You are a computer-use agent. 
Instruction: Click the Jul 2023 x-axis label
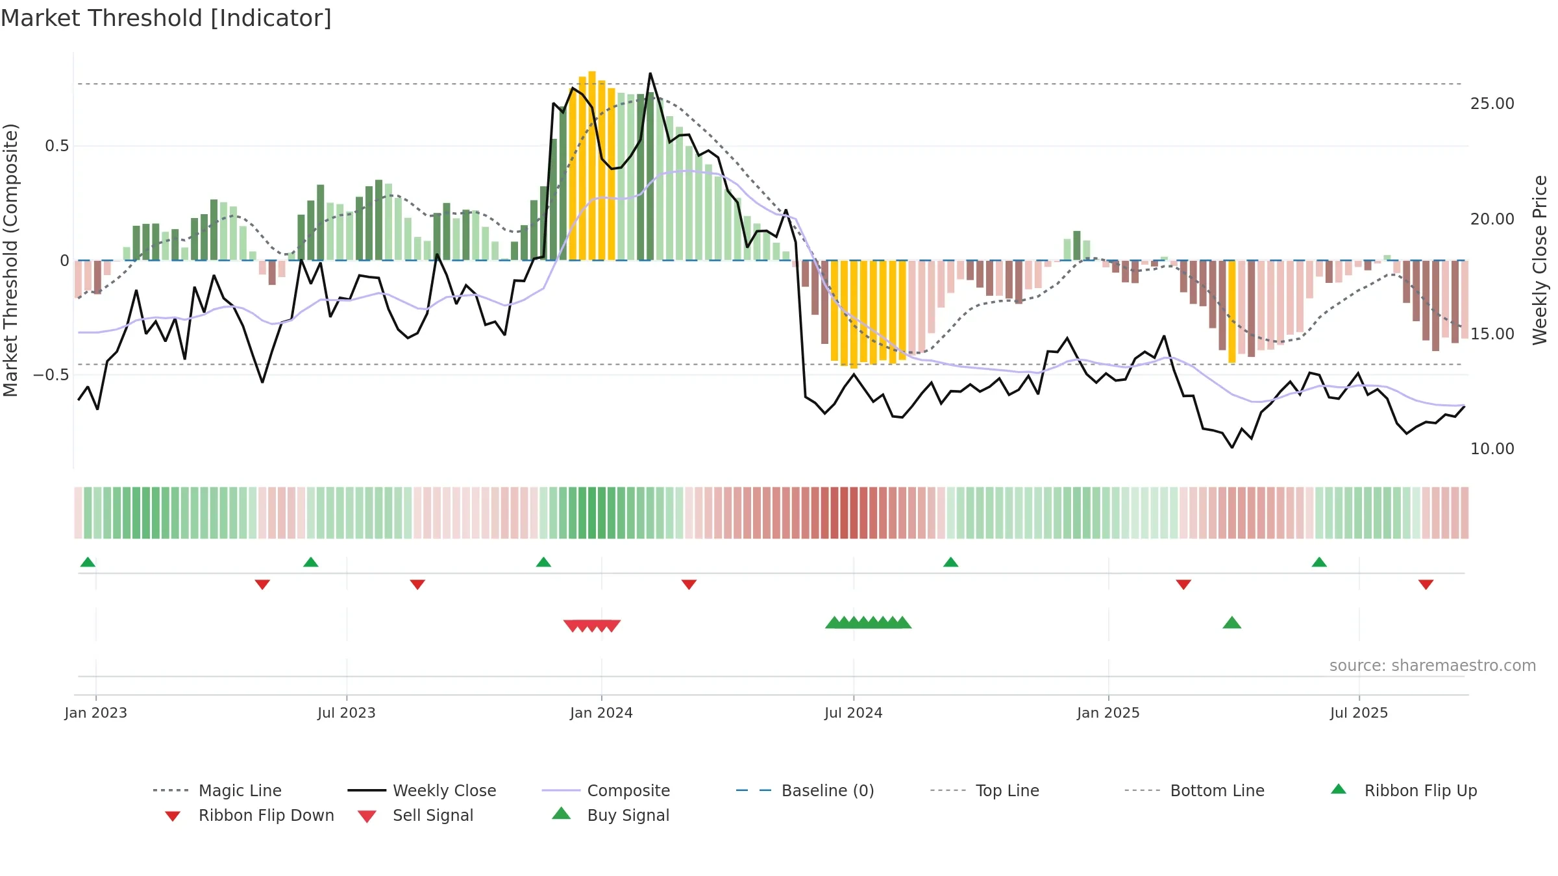pyautogui.click(x=347, y=712)
